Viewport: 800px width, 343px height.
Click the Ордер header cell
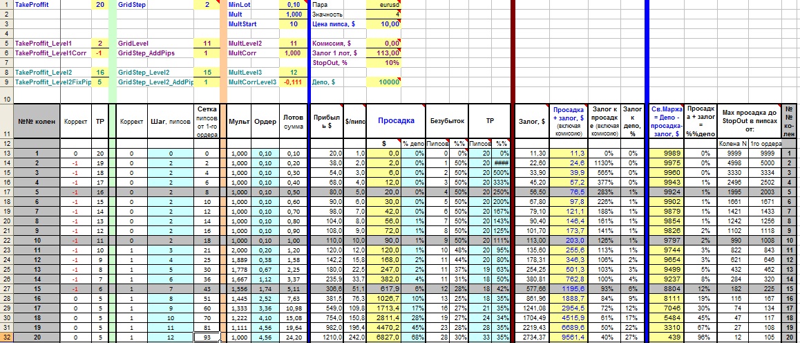pyautogui.click(x=265, y=122)
